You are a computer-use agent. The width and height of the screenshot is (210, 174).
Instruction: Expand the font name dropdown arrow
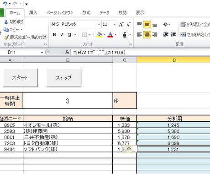coord(99,24)
